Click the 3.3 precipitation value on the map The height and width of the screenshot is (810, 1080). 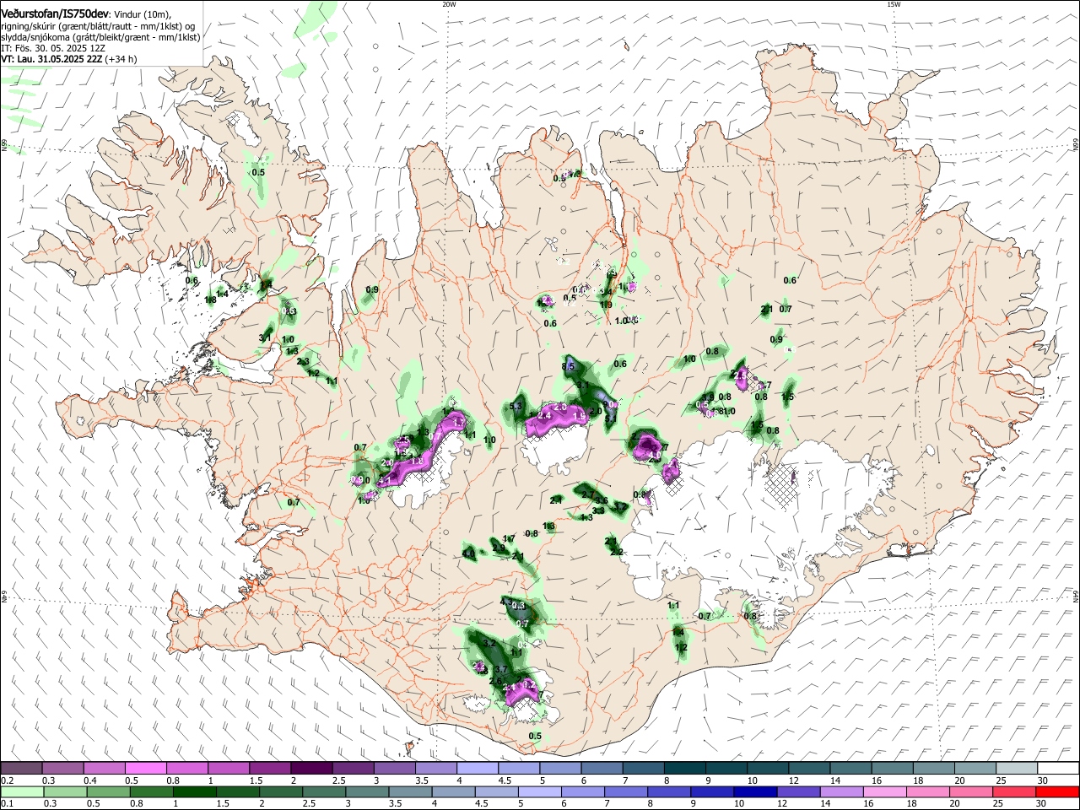click(597, 510)
